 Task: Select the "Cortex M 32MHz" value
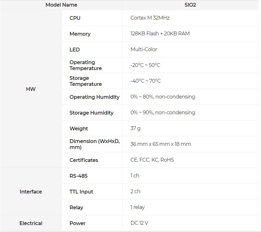tap(150, 18)
